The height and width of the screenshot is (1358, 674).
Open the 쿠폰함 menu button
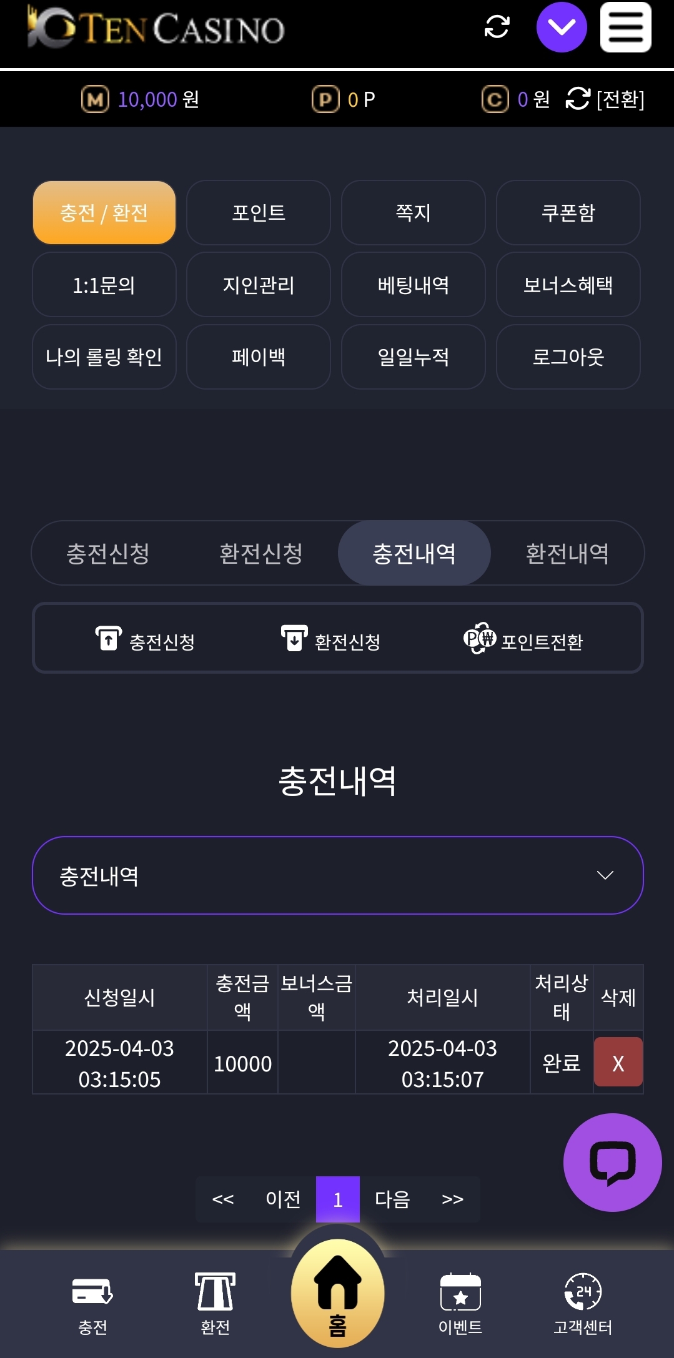click(568, 213)
